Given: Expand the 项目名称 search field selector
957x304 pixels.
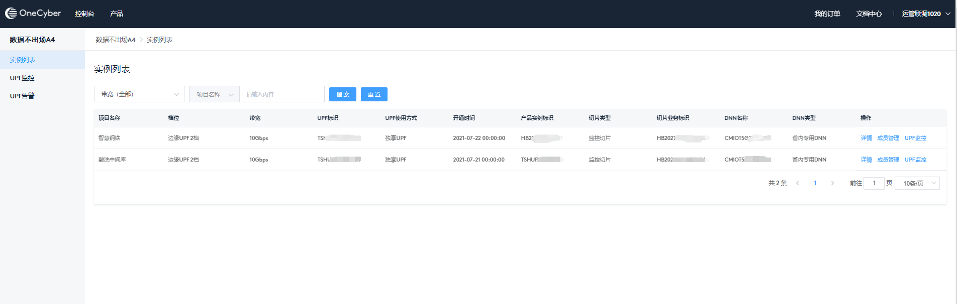Looking at the screenshot, I should tap(214, 94).
